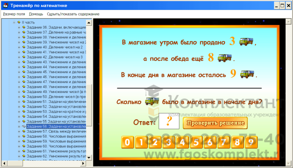
Task: Select Задание 57. Связь между величин
Action: click(56, 131)
